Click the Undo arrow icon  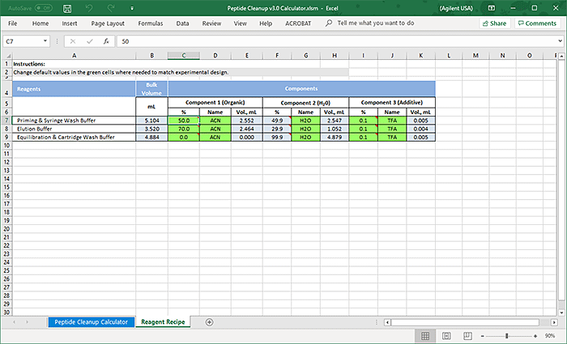click(x=88, y=7)
